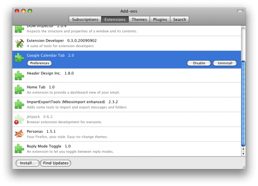The width and height of the screenshot is (258, 186).
Task: Select the Home Tab 1.0 entry
Action: click(x=127, y=90)
